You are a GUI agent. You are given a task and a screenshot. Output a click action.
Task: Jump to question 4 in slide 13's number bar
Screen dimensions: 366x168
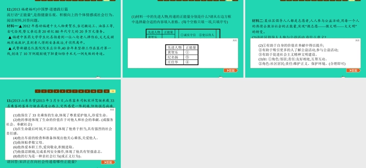coord(56,91)
